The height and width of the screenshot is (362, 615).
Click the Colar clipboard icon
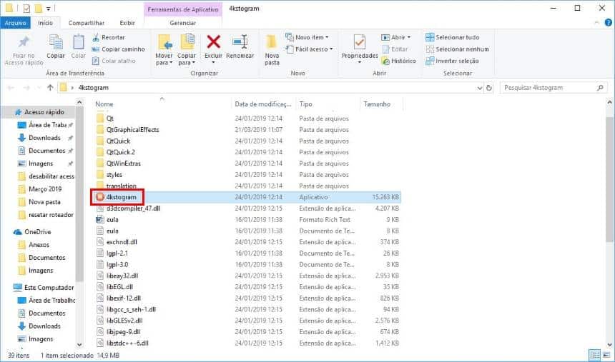pyautogui.click(x=79, y=42)
